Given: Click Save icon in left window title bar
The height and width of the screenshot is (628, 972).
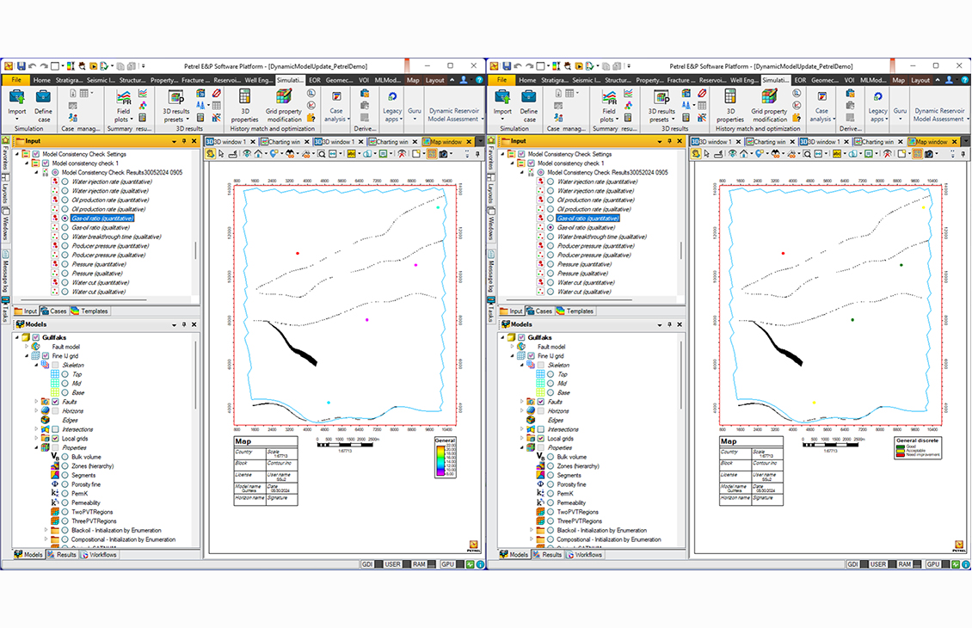Looking at the screenshot, I should [x=21, y=65].
